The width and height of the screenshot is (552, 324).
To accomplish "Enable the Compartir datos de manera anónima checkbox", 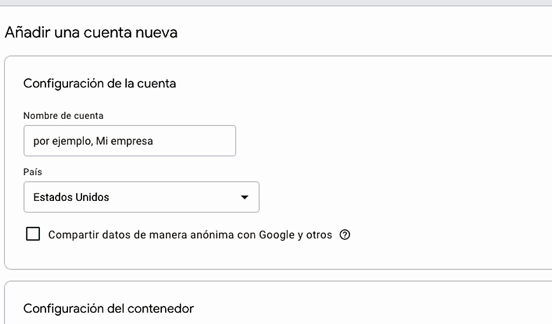I will [33, 235].
